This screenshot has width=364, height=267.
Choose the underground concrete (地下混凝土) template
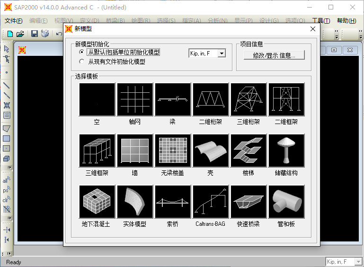[x=97, y=202]
